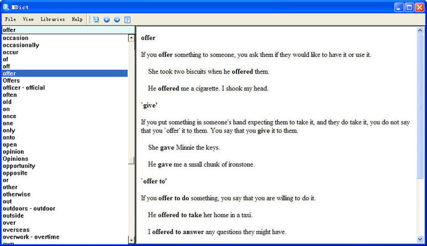Maximize the MDict window
Screen dimensions: 427x246
409,7
